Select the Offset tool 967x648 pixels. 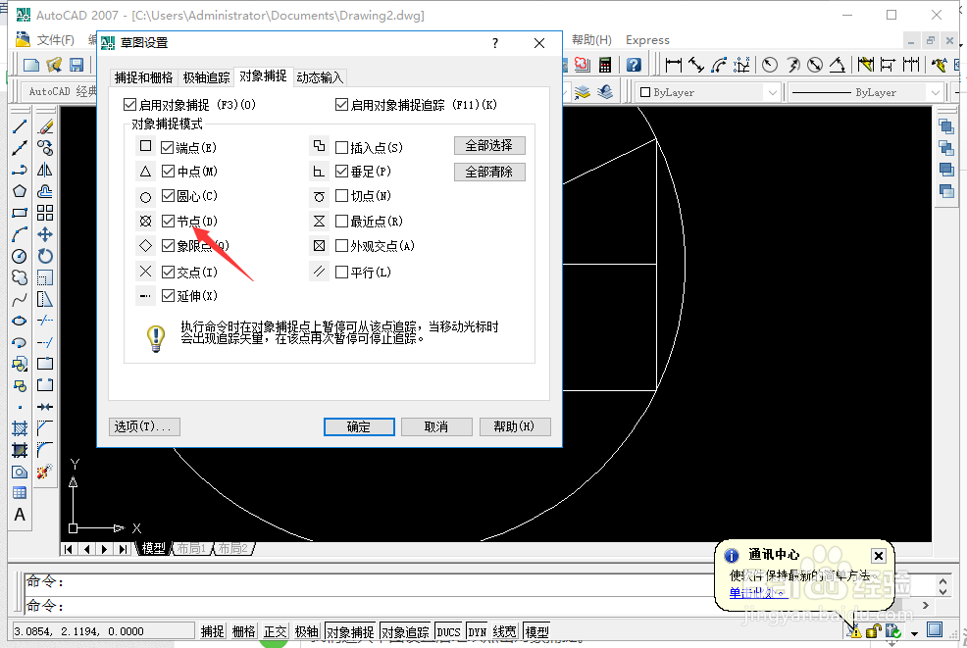click(45, 191)
